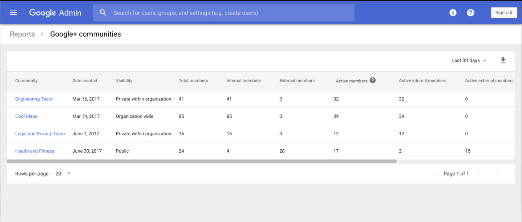Sort by External members column header
This screenshot has height=222, width=522.
pyautogui.click(x=297, y=81)
